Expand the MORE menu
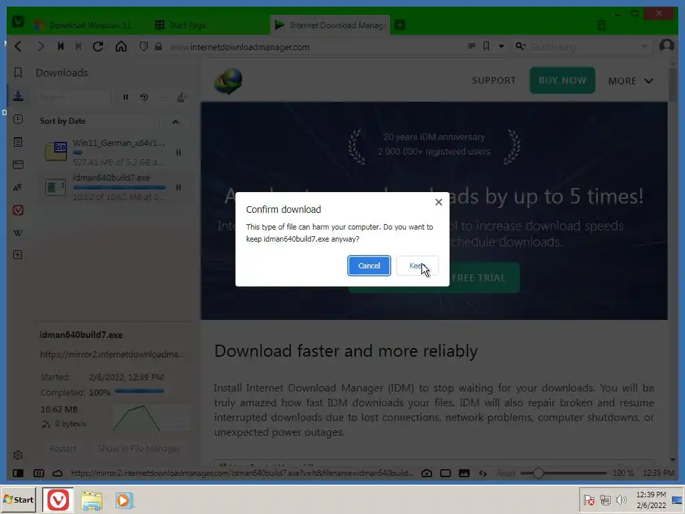The height and width of the screenshot is (514, 685). 630,81
